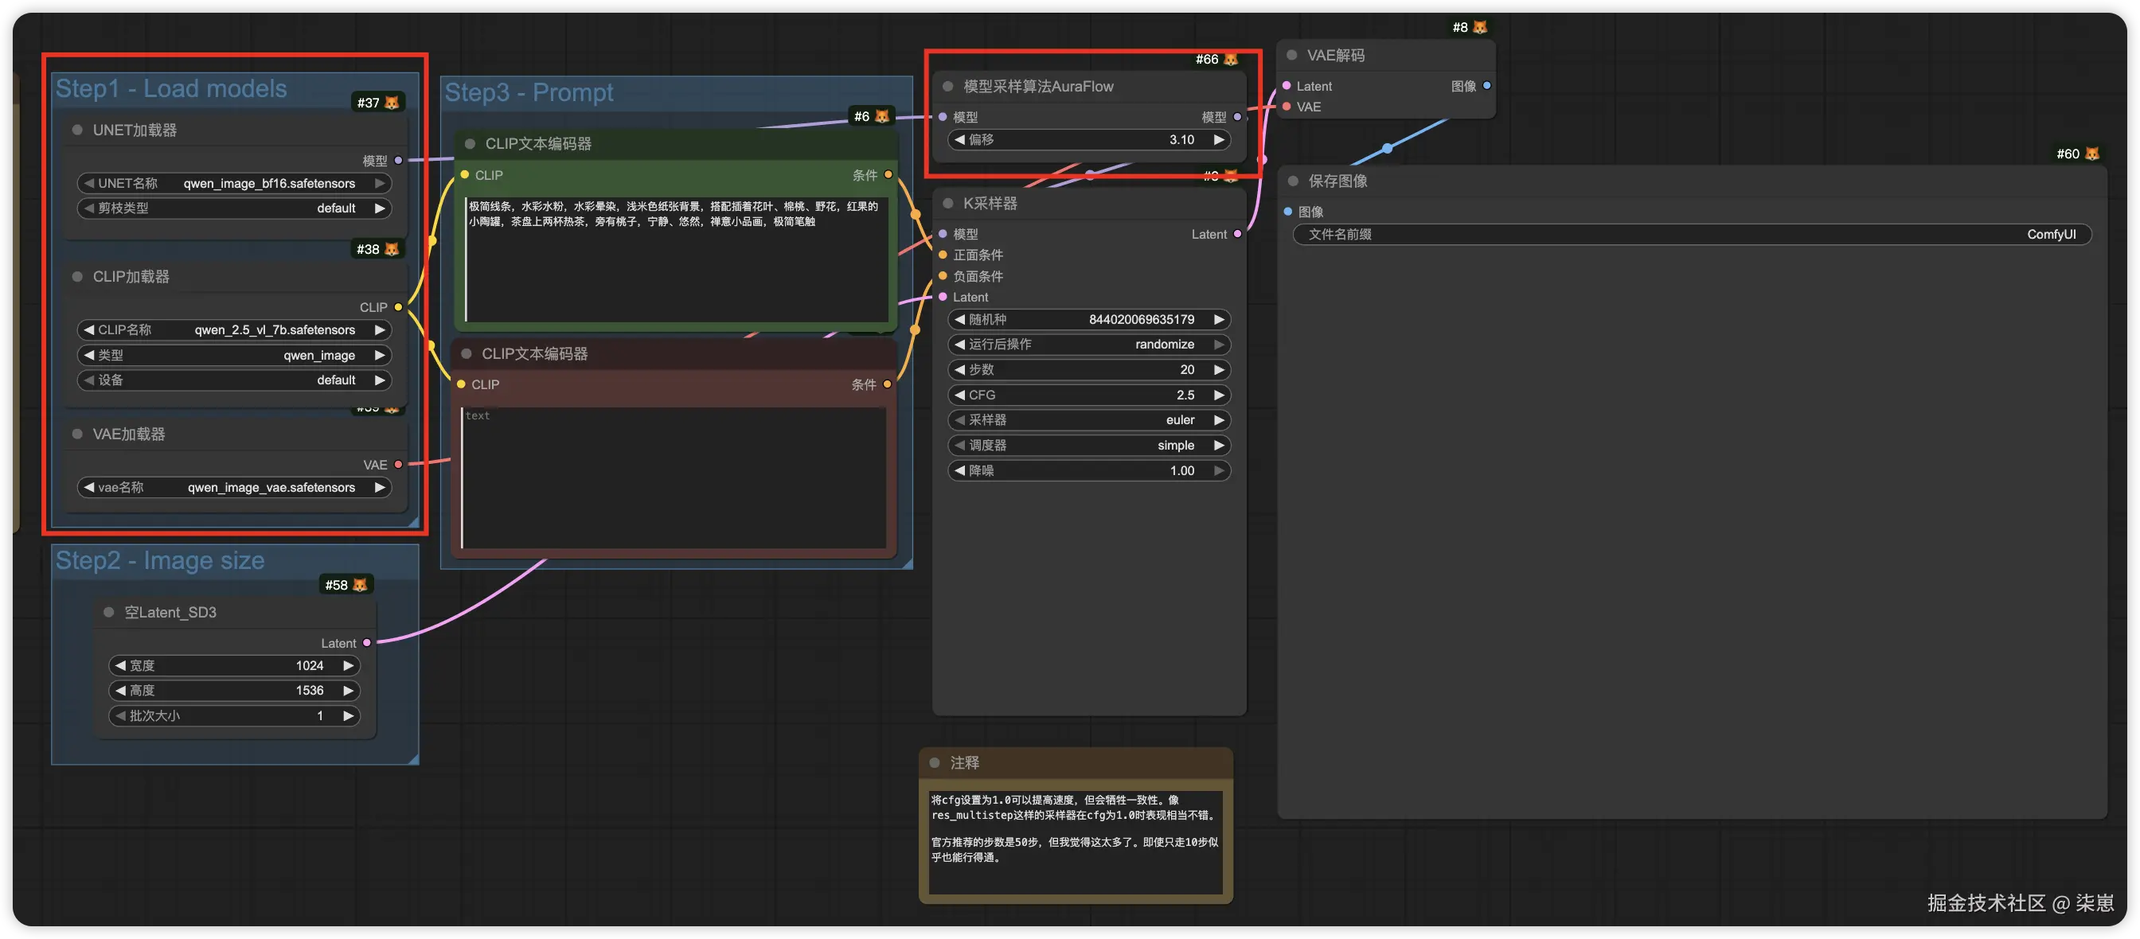Click the #58 fox badge on empty latent node
The height and width of the screenshot is (939, 2140).
360,586
